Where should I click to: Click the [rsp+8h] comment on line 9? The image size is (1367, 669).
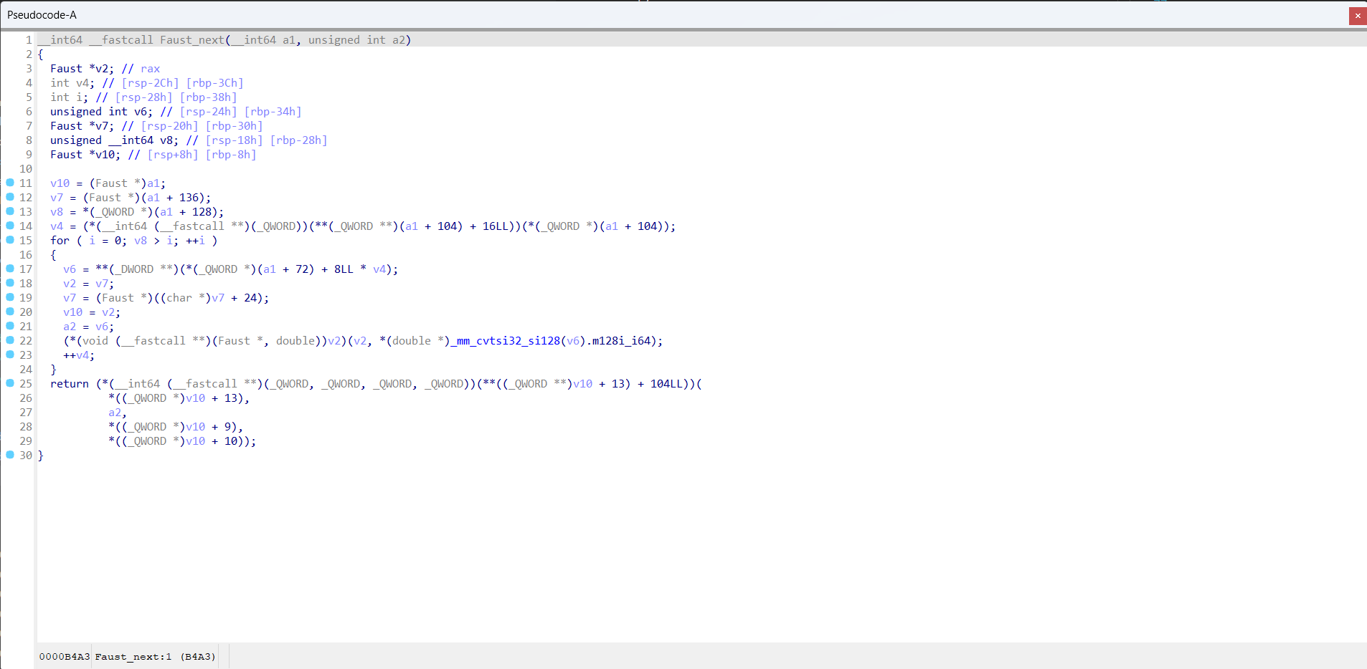173,155
